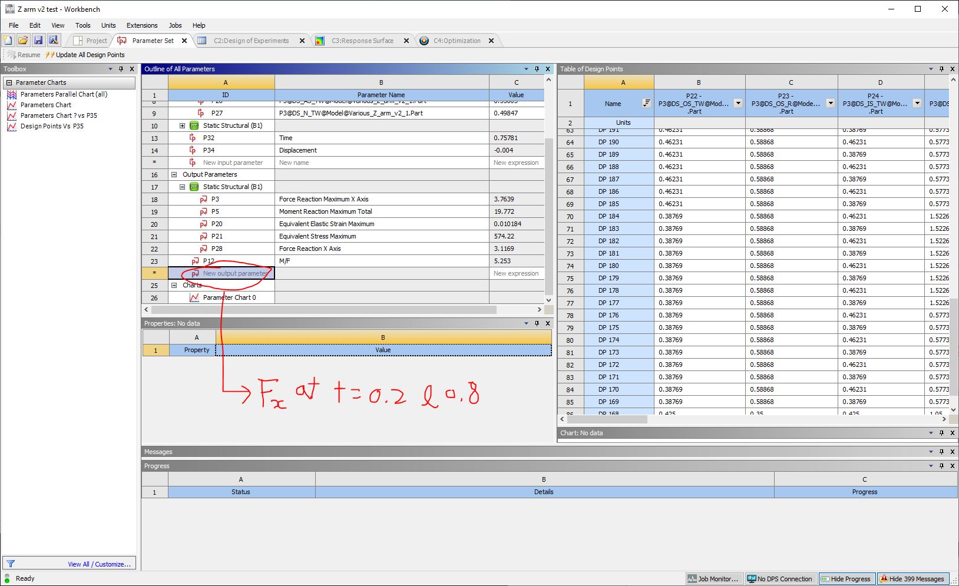Click the Save toolbar icon
This screenshot has width=959, height=586.
[x=38, y=40]
